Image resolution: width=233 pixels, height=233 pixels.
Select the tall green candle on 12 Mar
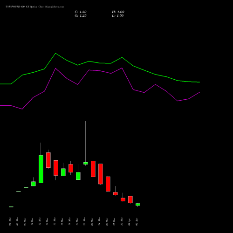pyautogui.click(x=41, y=169)
